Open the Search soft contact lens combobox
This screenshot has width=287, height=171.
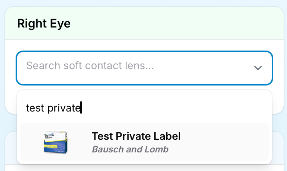point(144,68)
